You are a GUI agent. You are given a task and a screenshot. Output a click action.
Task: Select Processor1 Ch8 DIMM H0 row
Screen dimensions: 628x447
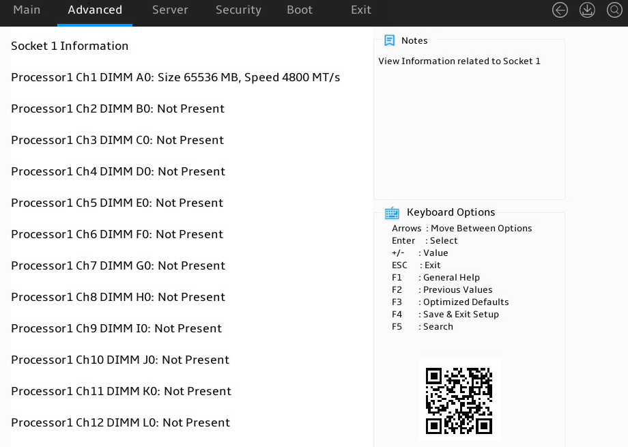118,297
